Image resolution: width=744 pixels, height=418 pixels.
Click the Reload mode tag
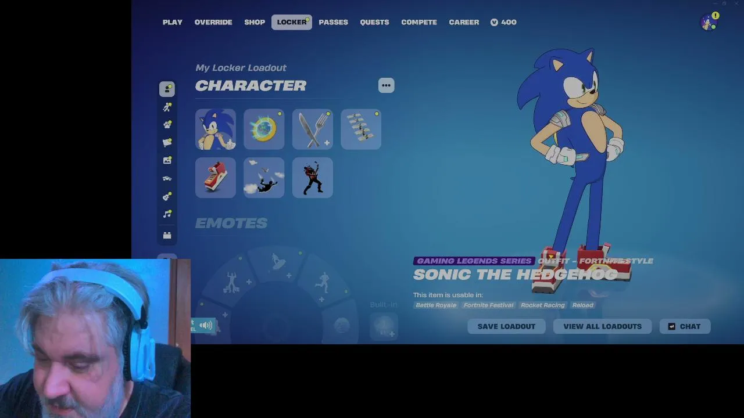click(x=582, y=305)
